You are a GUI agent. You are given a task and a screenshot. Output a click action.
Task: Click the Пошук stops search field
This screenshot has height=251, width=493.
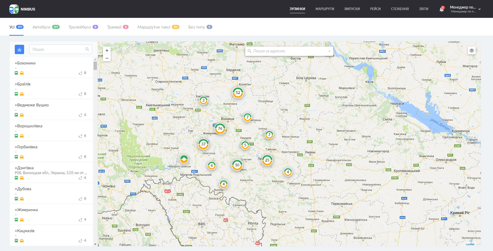tap(58, 49)
